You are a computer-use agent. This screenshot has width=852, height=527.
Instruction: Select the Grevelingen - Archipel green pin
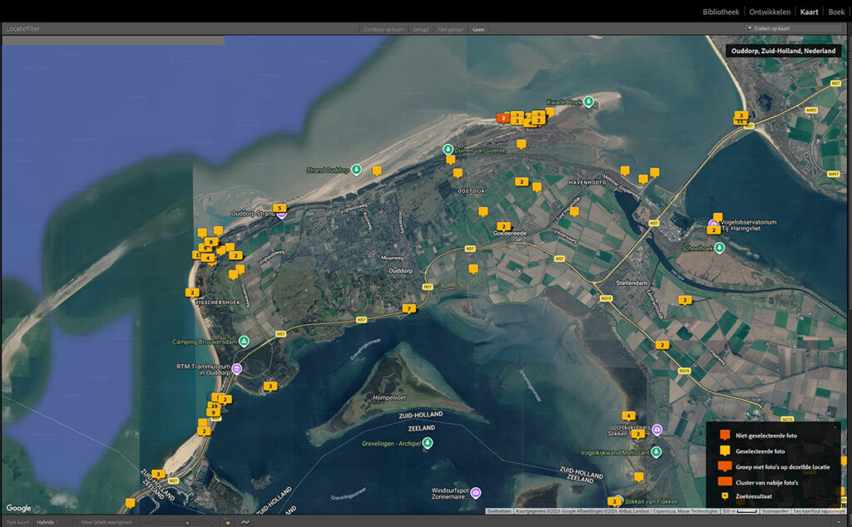pos(428,443)
